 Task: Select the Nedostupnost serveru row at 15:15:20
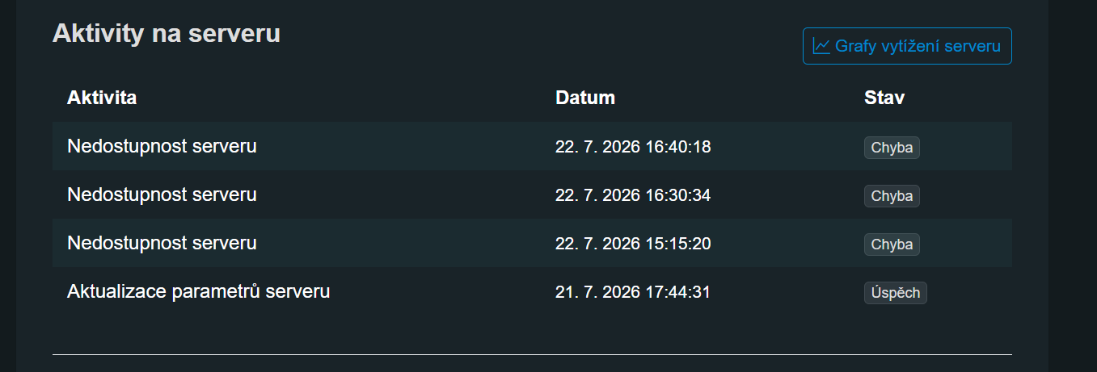pyautogui.click(x=532, y=243)
